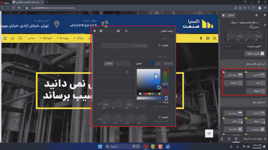Select the desktop device icon in popup header
Viewport: 268px width, 150px height.
118,31
